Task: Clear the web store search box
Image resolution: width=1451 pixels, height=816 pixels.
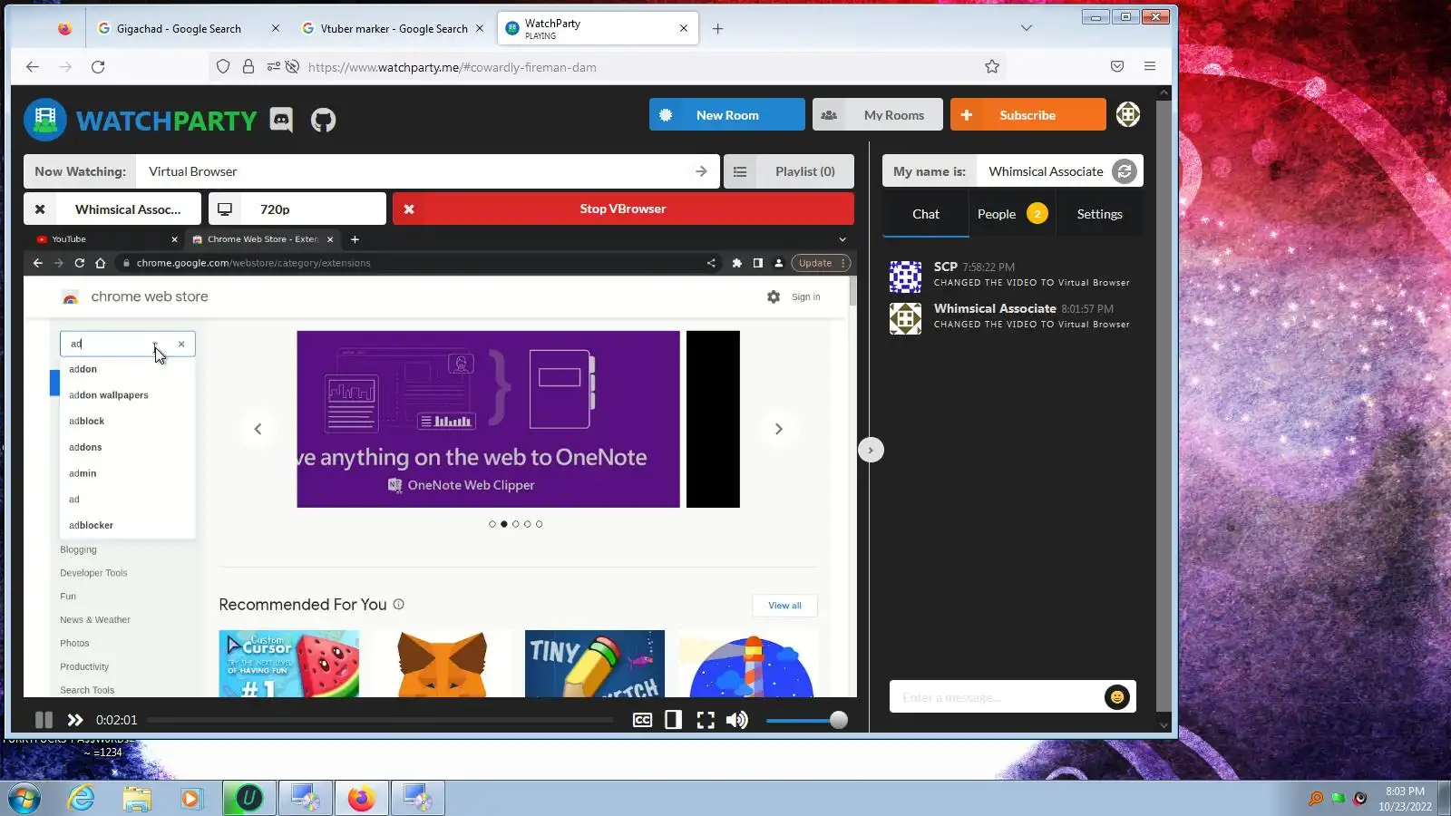Action: (x=181, y=344)
